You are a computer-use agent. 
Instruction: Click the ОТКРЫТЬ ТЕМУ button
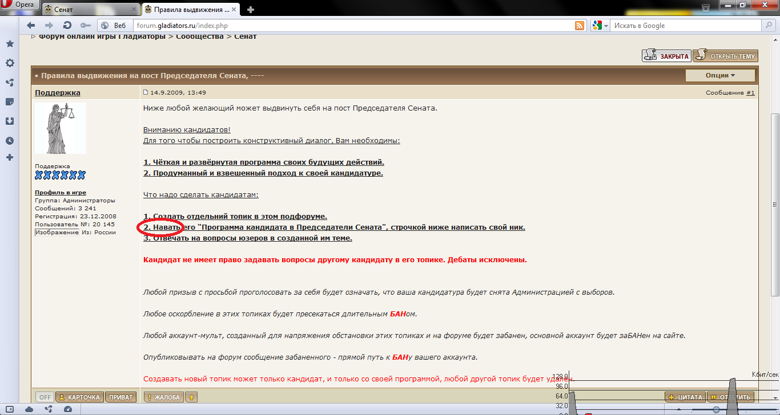pos(725,56)
